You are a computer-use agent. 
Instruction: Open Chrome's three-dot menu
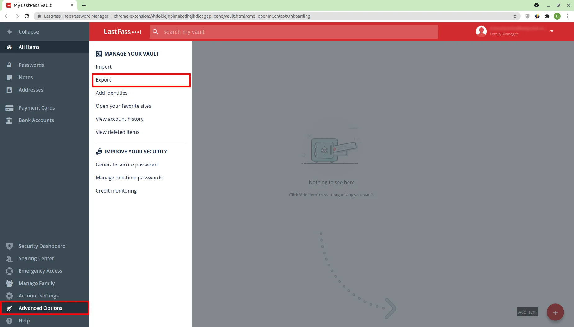567,16
